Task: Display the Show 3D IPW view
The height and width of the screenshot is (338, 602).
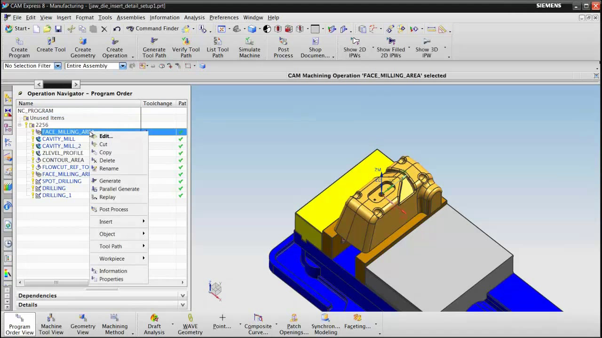Action: 427,48
